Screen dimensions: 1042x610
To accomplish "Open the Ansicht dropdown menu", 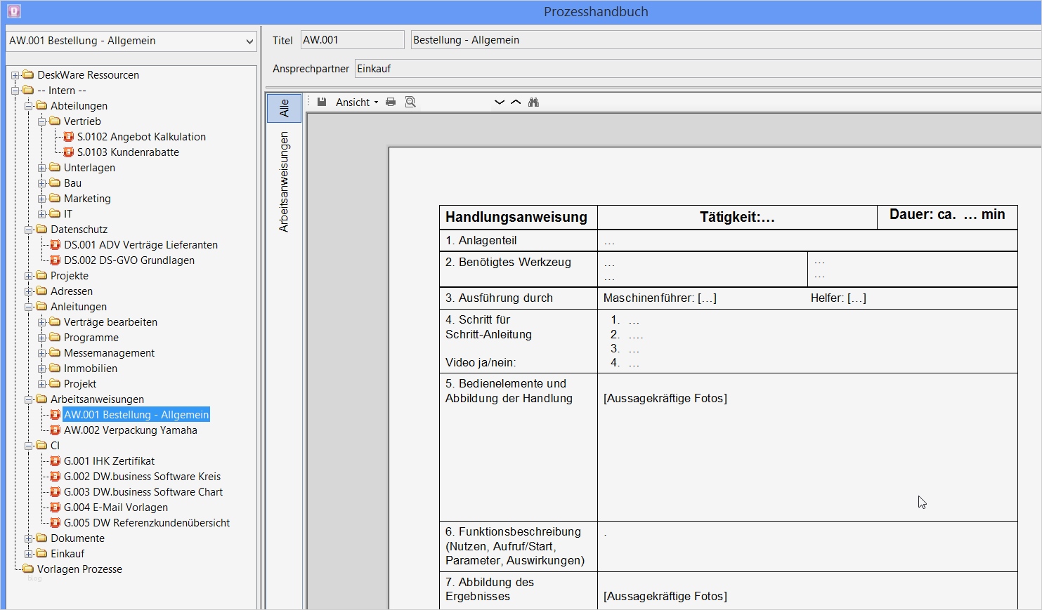I will pos(356,102).
